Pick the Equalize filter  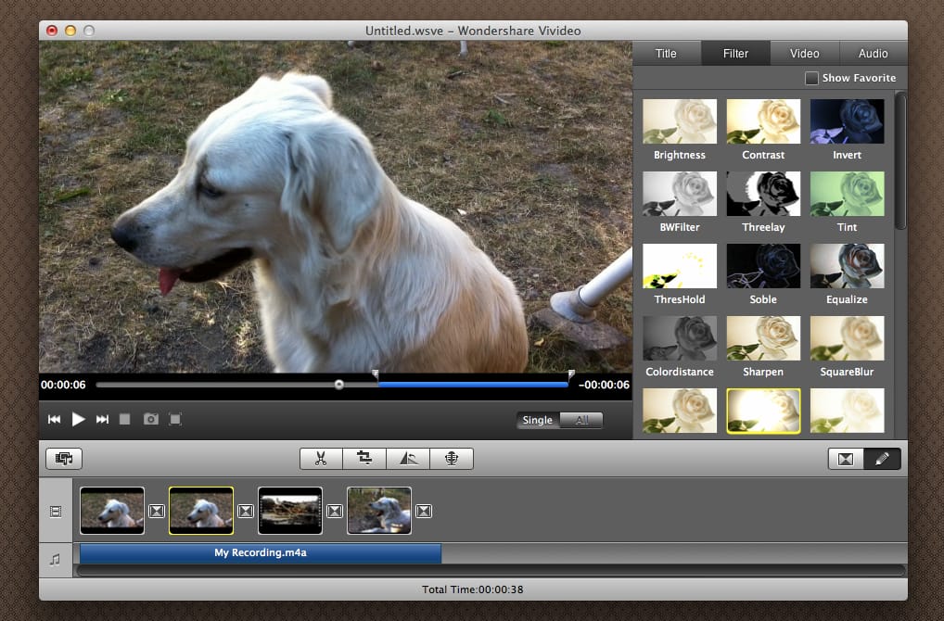847,266
